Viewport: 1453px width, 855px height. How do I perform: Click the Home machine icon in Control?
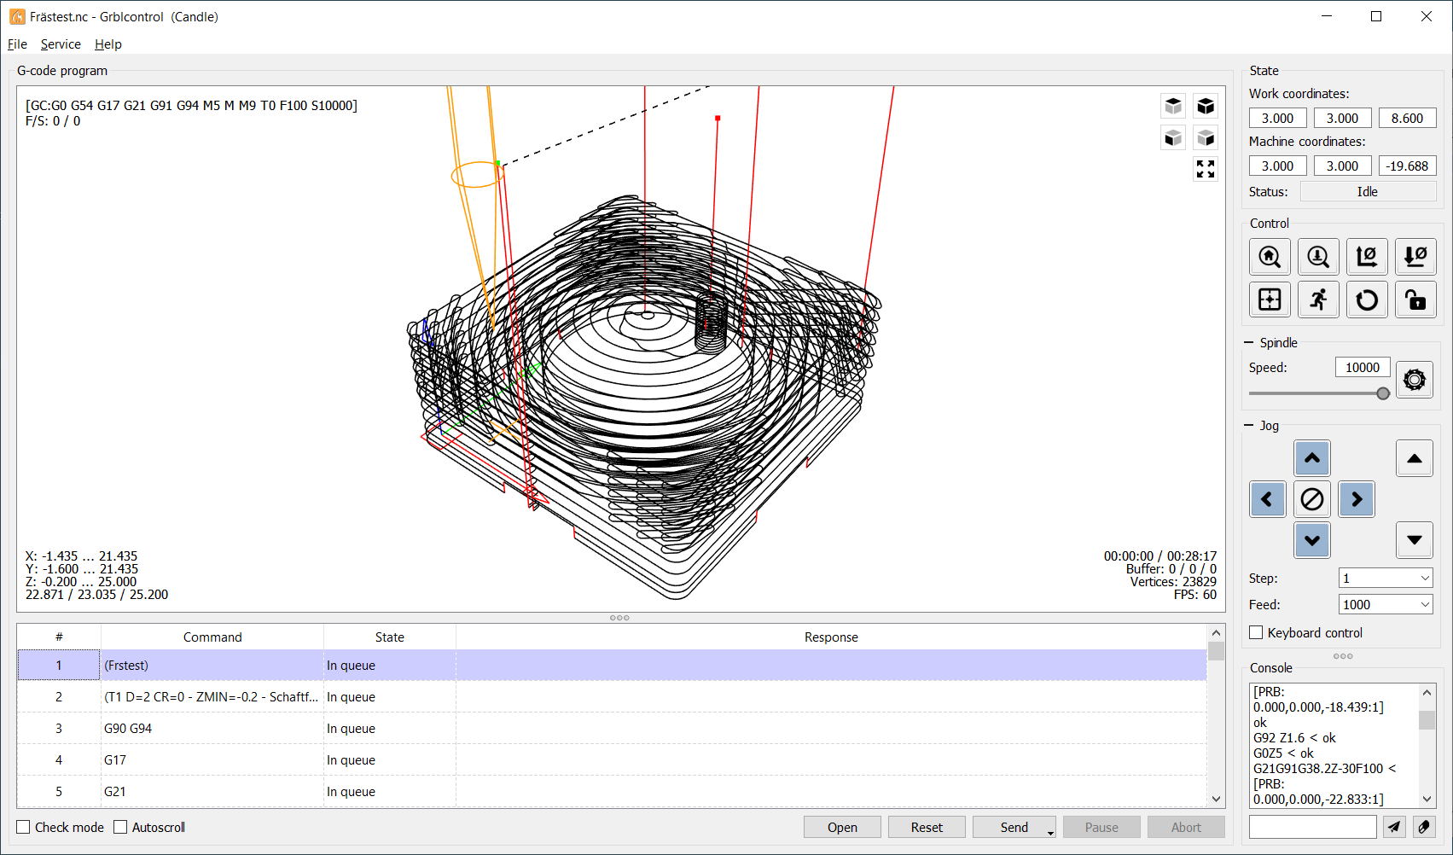(1270, 257)
